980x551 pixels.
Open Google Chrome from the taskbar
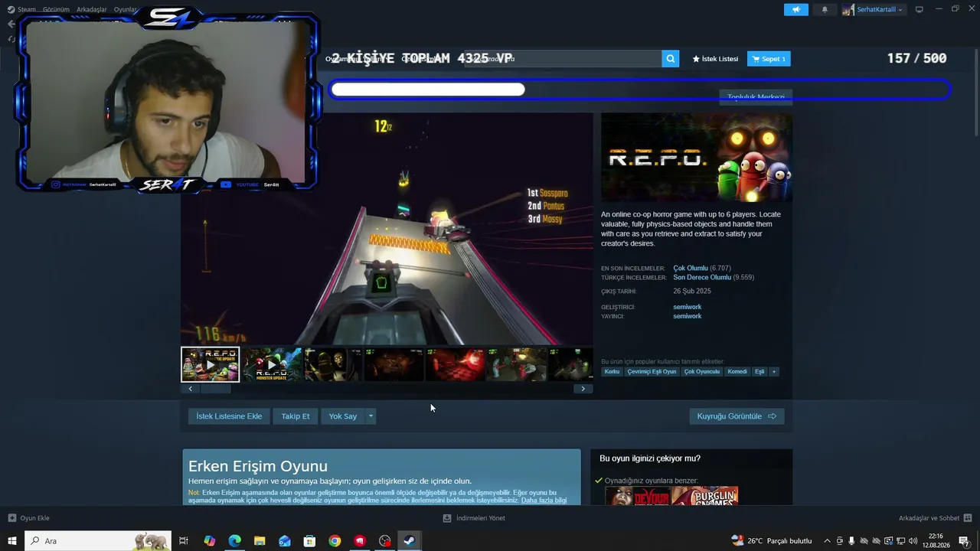click(335, 541)
